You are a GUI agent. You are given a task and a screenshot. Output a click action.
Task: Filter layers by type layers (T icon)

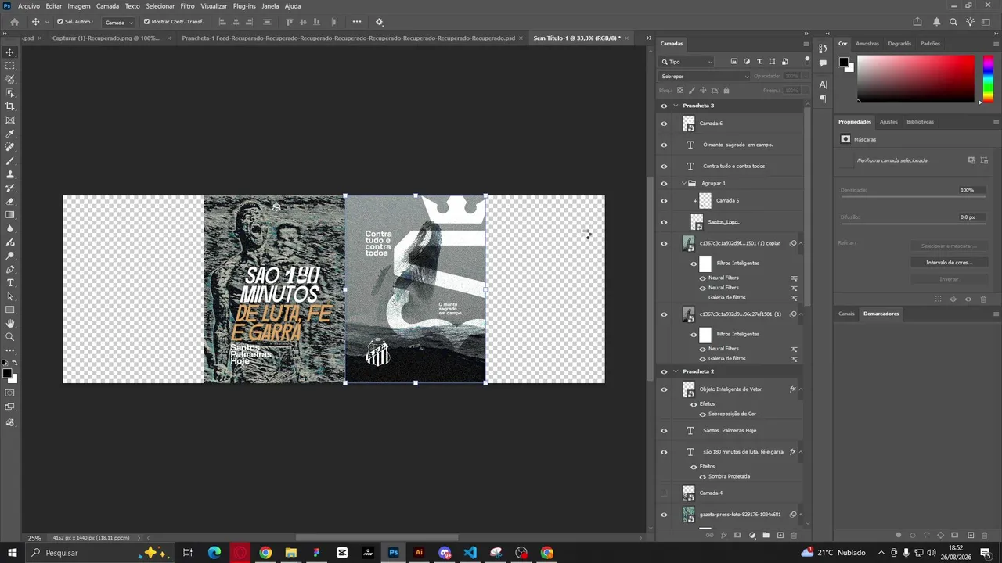coord(759,61)
